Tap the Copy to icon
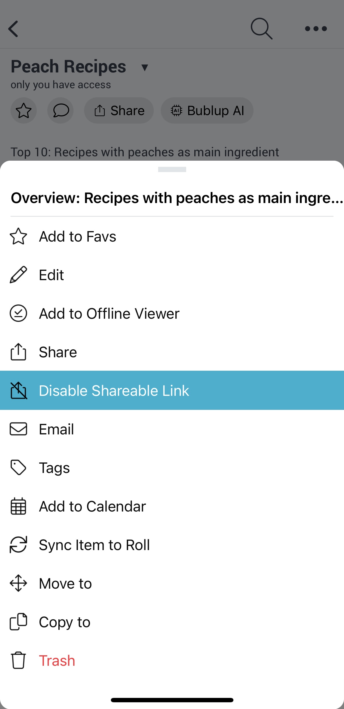 tap(18, 622)
